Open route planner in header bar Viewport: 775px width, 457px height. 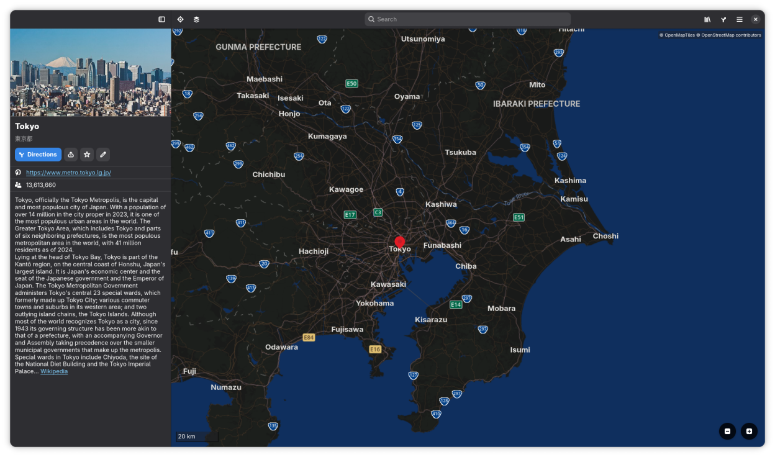point(723,19)
